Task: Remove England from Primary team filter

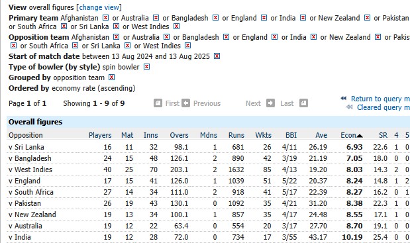Action: tap(264, 17)
